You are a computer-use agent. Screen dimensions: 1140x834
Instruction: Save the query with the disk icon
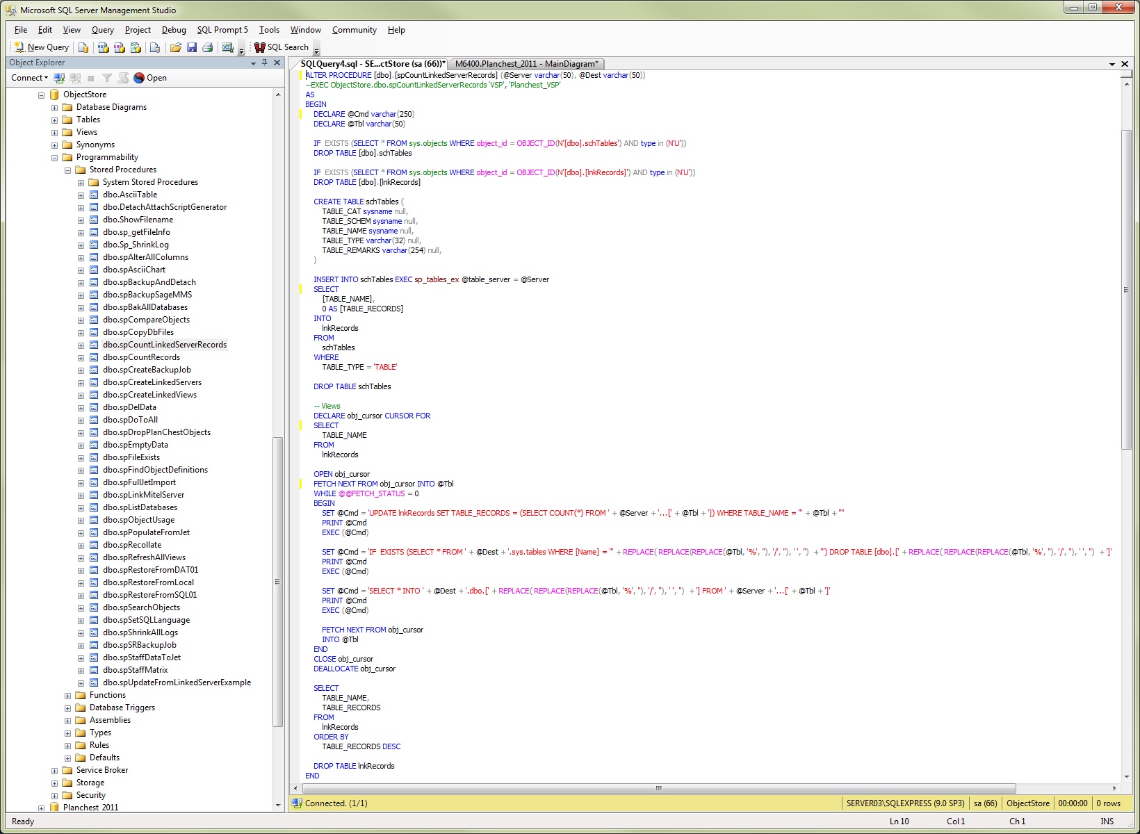point(191,47)
